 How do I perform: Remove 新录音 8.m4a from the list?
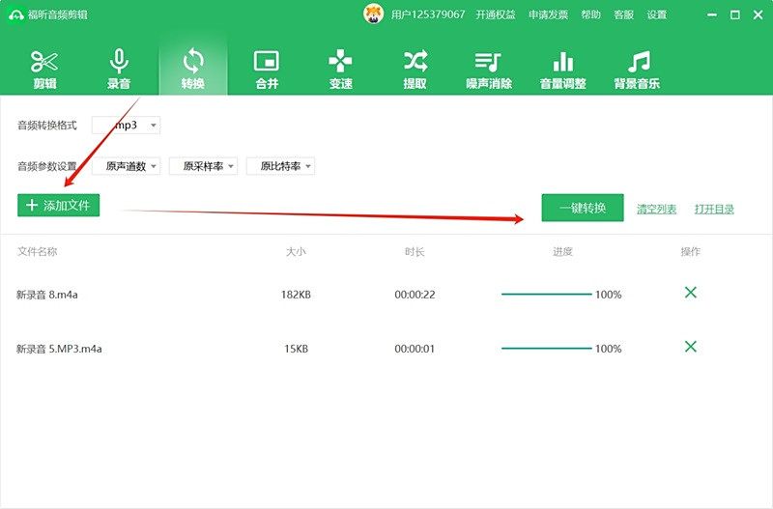tap(691, 293)
